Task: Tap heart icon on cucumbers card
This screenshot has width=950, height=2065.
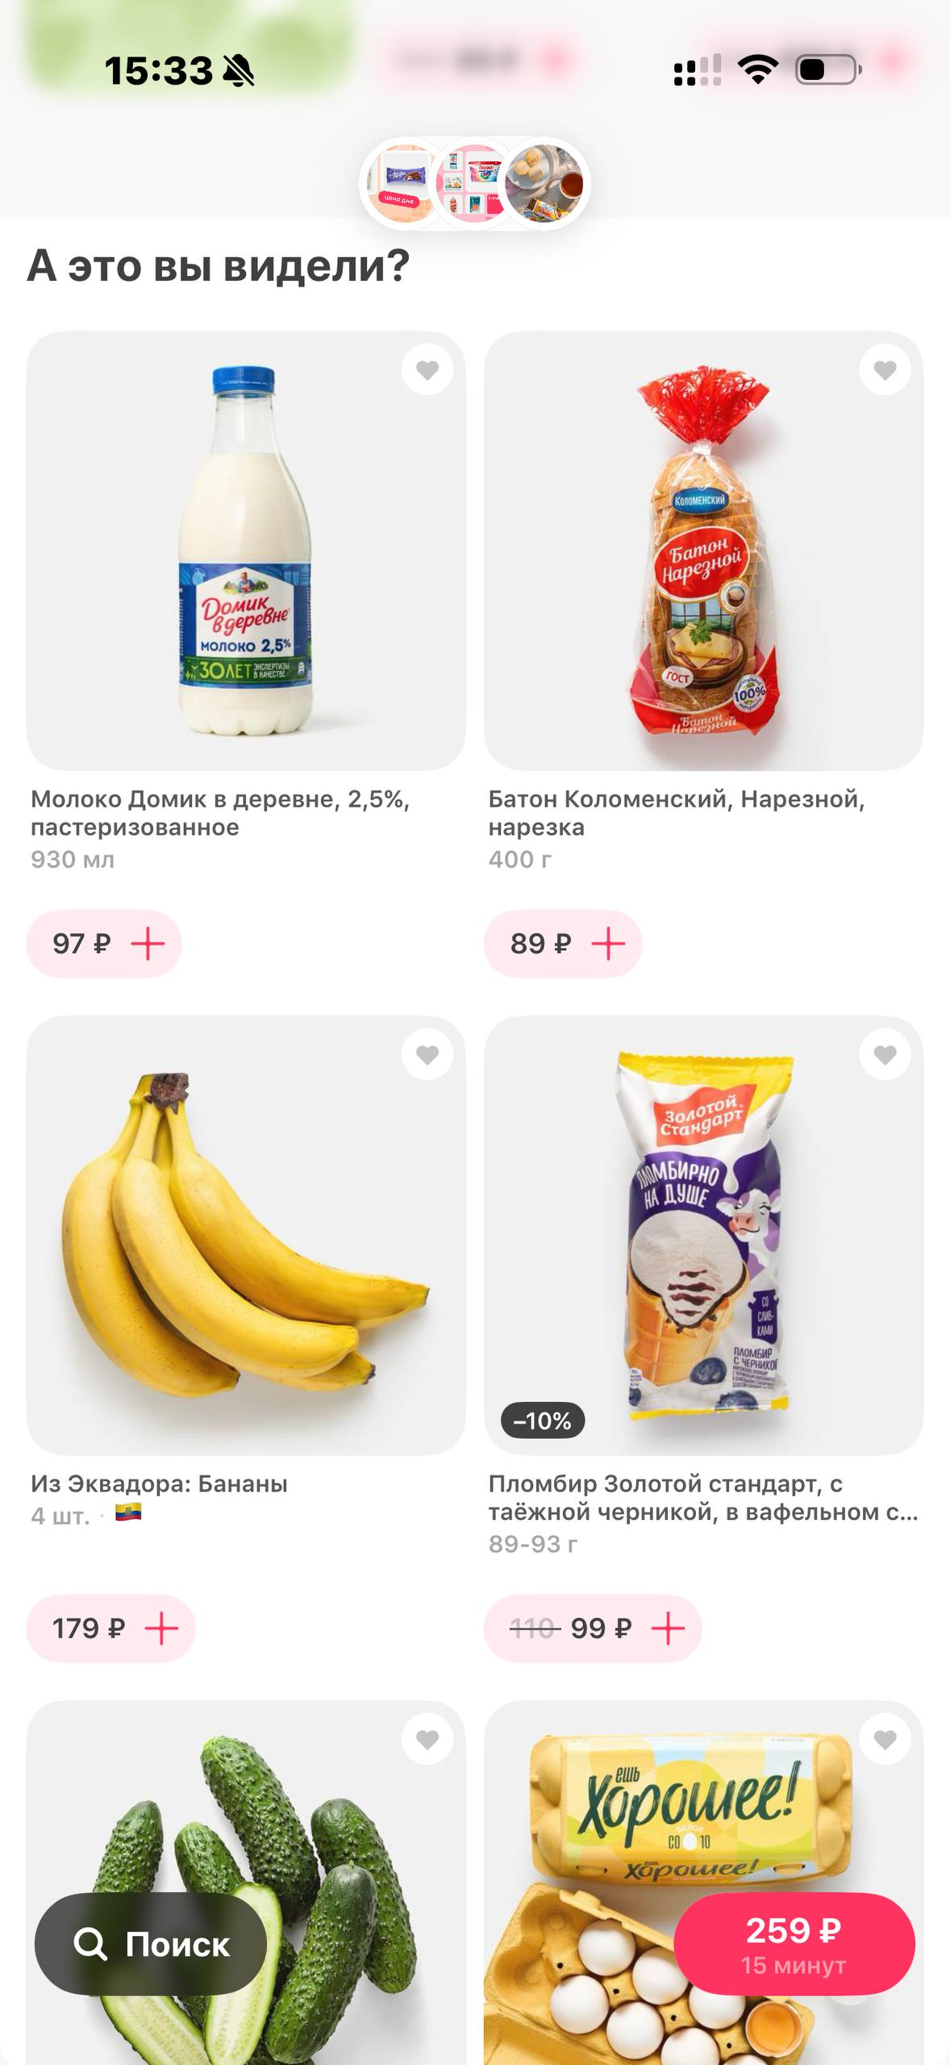Action: (427, 1739)
